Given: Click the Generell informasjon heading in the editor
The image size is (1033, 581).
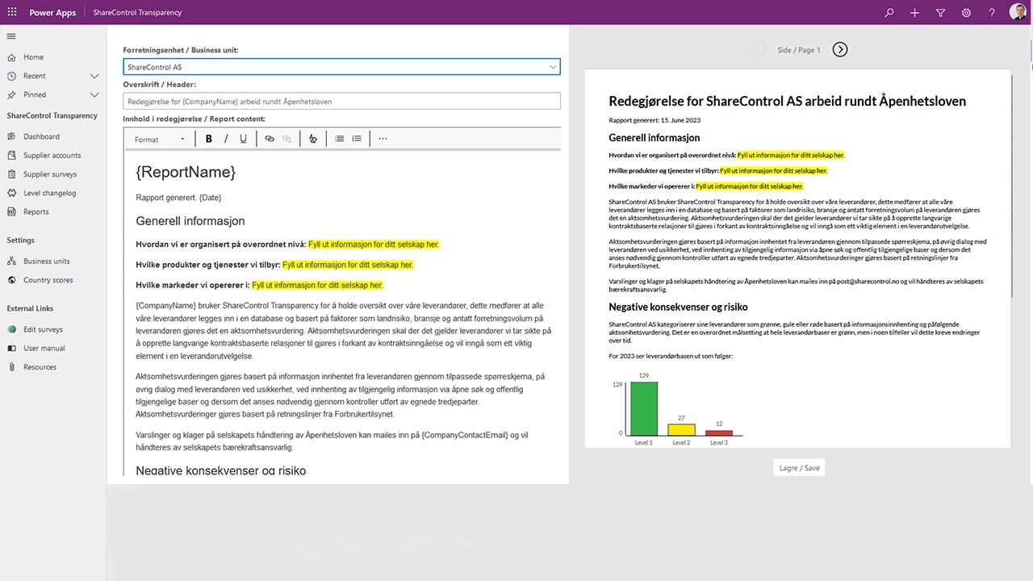Looking at the screenshot, I should 190,221.
